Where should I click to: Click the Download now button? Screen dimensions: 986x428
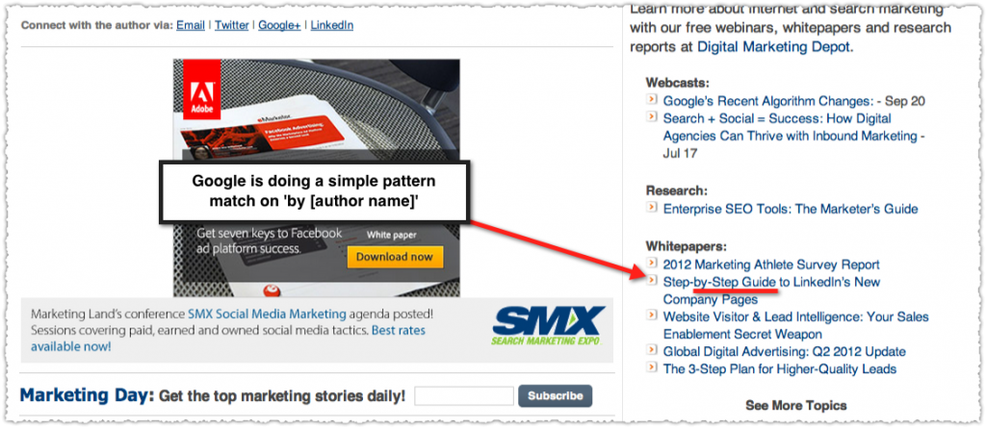(395, 257)
